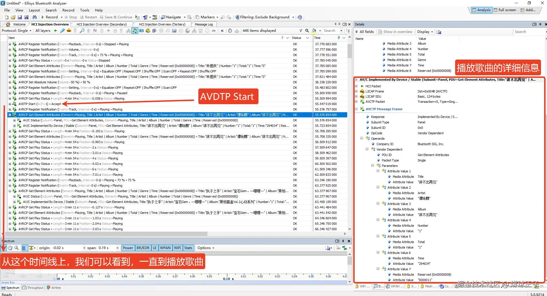Click the Spectrum export icon

(x=328, y=248)
